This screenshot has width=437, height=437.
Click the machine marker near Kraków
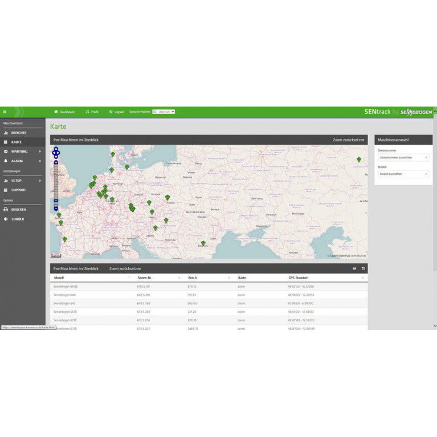(x=167, y=197)
